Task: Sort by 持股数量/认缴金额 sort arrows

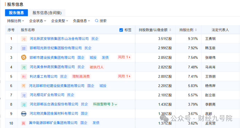Action: (170, 30)
